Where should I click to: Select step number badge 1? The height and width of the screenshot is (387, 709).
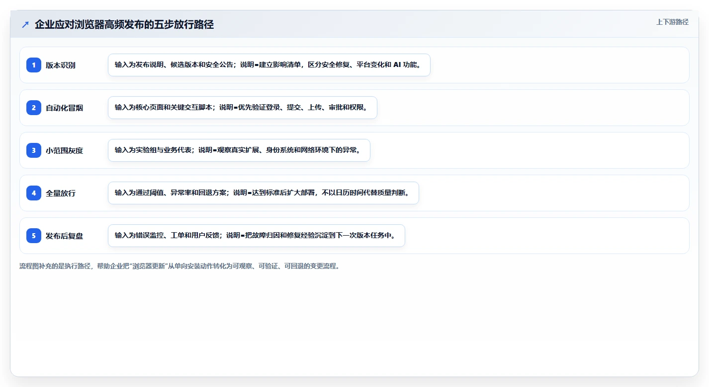(x=34, y=65)
